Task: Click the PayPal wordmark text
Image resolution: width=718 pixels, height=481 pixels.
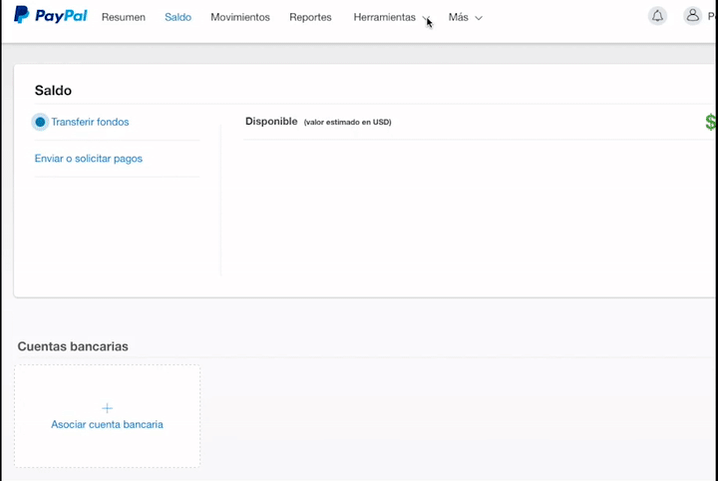Action: [61, 16]
